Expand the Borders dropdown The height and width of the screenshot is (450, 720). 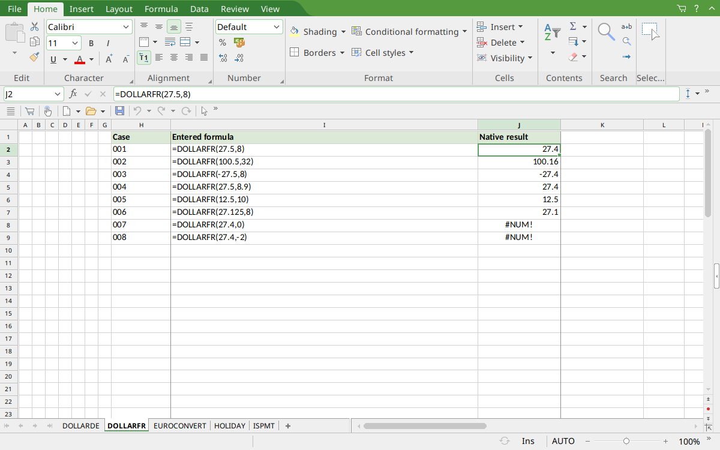pos(342,53)
